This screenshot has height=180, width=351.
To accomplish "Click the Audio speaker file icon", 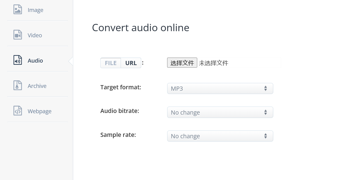I will 18,60.
